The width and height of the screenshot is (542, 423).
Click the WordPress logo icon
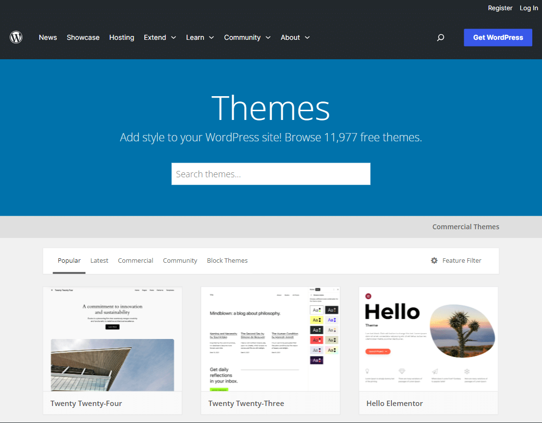pyautogui.click(x=16, y=37)
